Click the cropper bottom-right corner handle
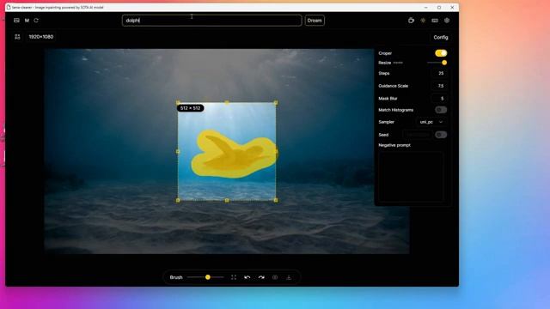The height and width of the screenshot is (309, 550). tap(276, 200)
